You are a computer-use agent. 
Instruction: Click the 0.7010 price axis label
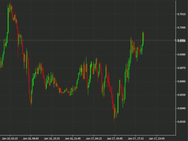[x=182, y=14]
